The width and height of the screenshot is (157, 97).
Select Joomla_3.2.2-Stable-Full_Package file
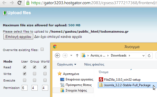[127, 85]
